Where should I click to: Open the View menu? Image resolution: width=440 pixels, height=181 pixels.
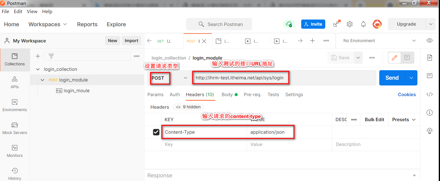32,11
